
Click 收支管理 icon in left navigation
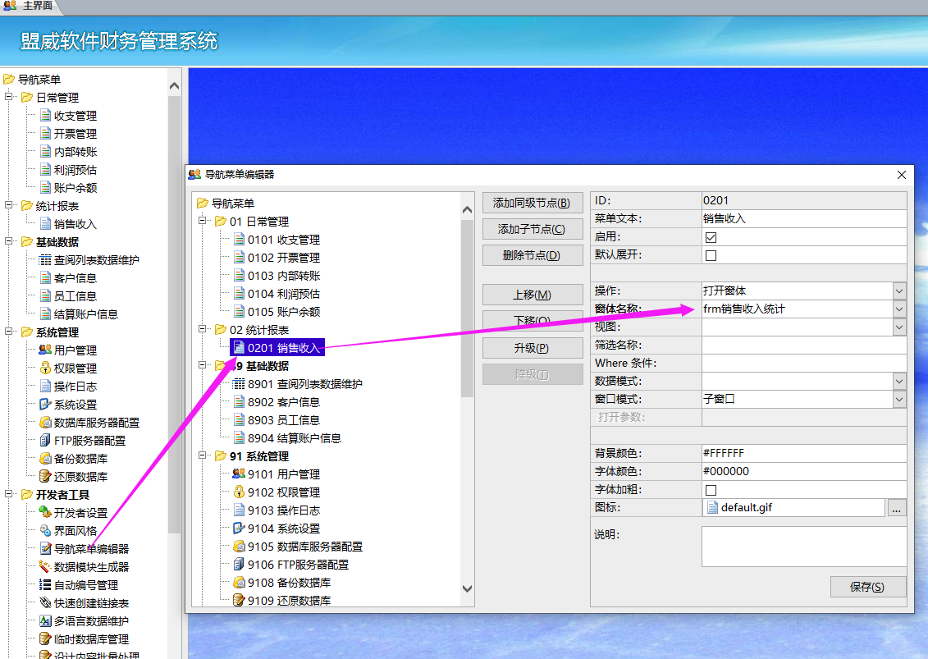[x=46, y=116]
